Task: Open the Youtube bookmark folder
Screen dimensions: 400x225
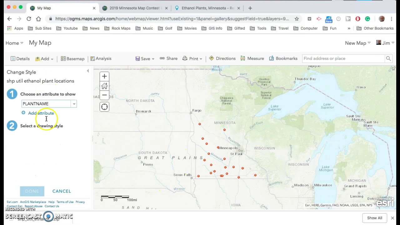Action: tap(67, 28)
